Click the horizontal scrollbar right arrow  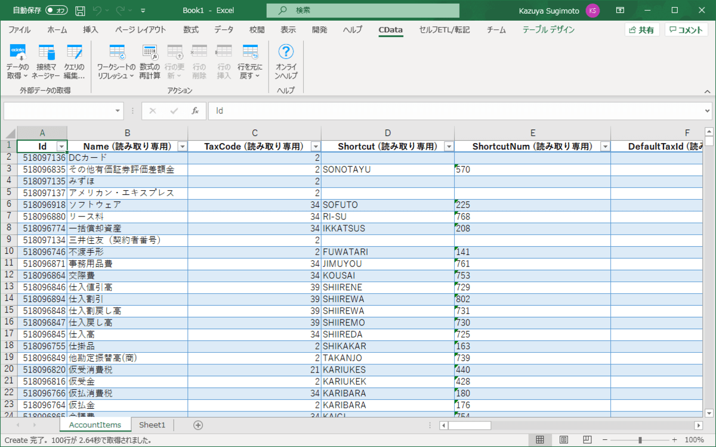pyautogui.click(x=698, y=425)
